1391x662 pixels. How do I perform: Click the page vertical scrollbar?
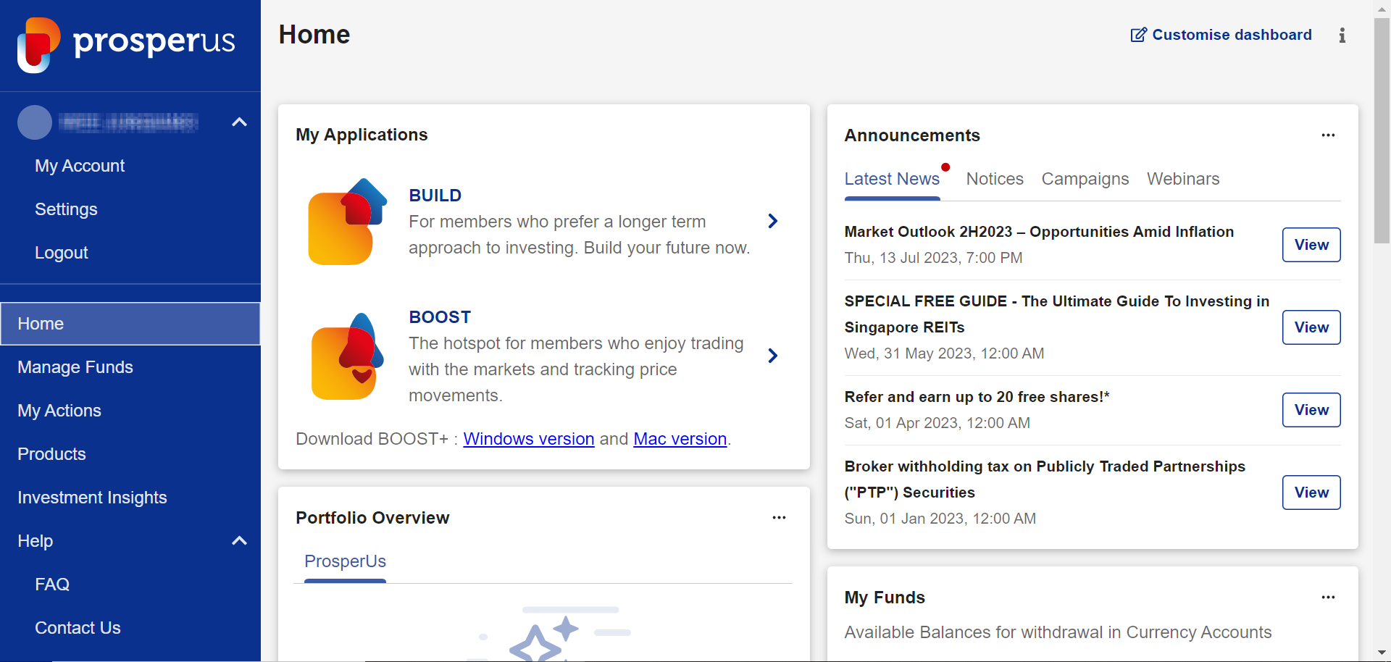(x=1382, y=130)
